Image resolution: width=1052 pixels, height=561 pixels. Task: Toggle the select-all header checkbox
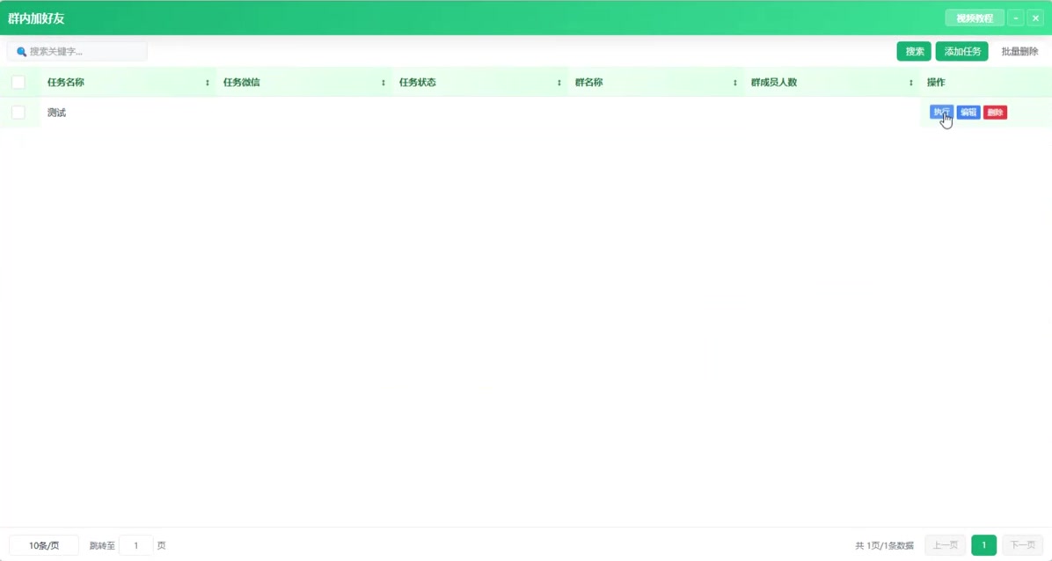point(18,82)
